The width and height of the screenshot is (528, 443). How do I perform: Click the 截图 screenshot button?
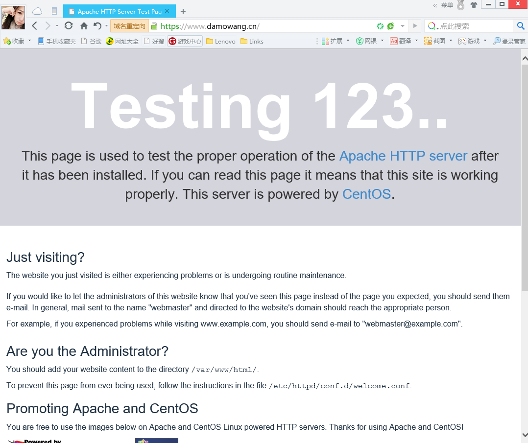435,41
